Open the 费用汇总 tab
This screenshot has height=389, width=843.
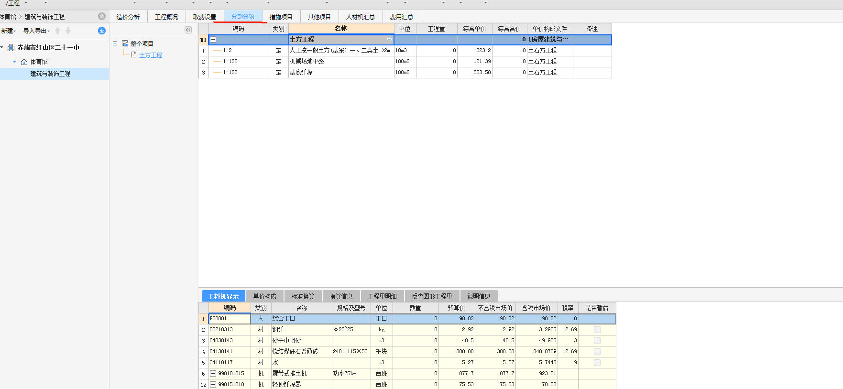[402, 17]
